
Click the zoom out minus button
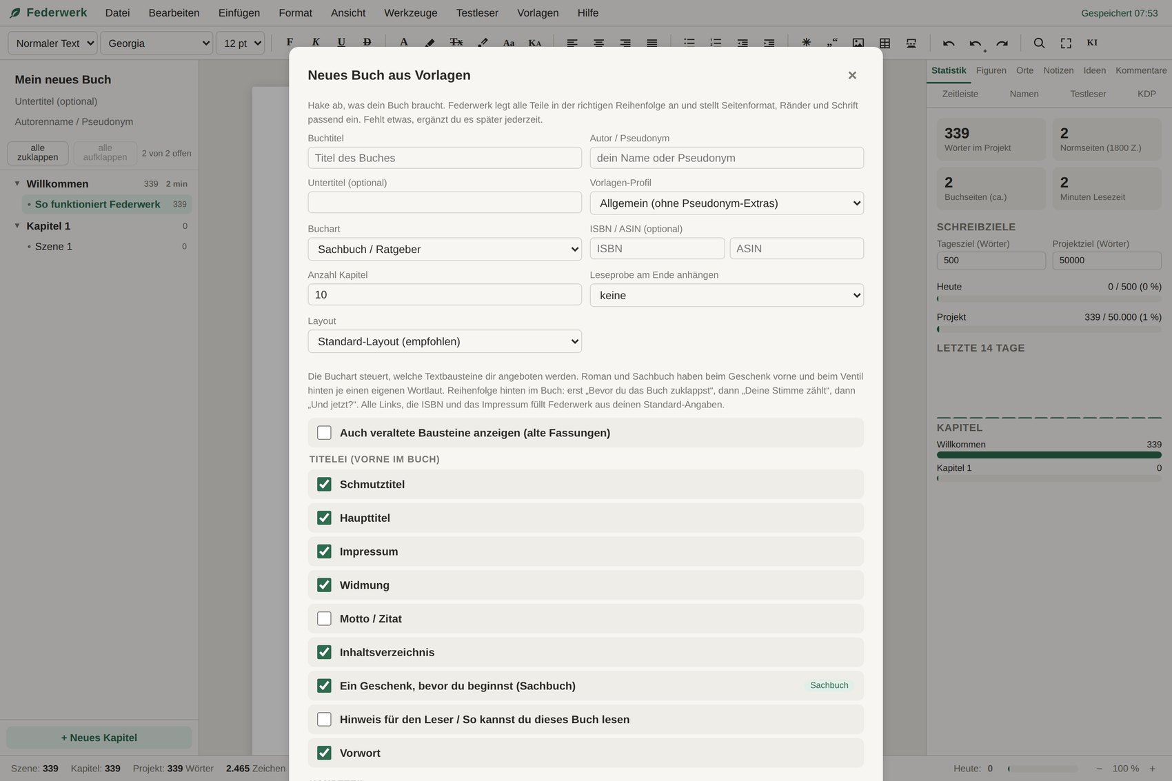point(1099,769)
